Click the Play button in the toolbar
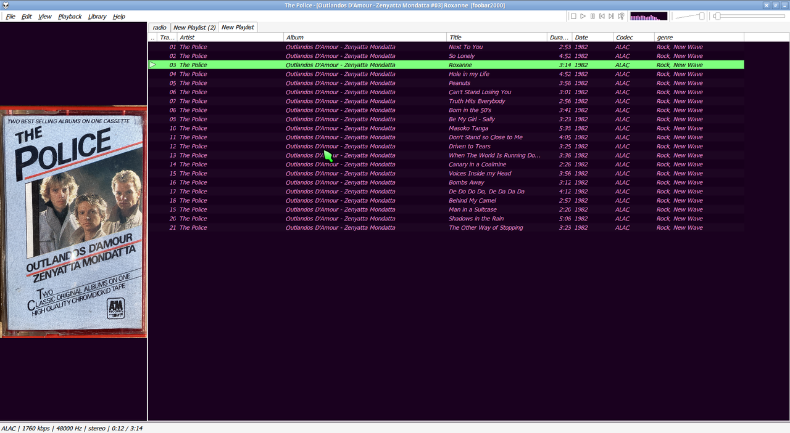 583,16
